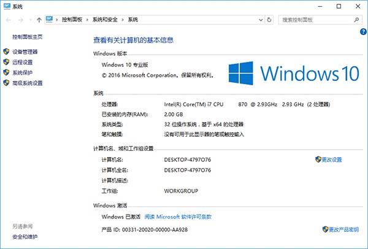Open 阅读 Microsoft 软件许可条款 link
Viewport: 368px width, 249px height.
point(178,216)
